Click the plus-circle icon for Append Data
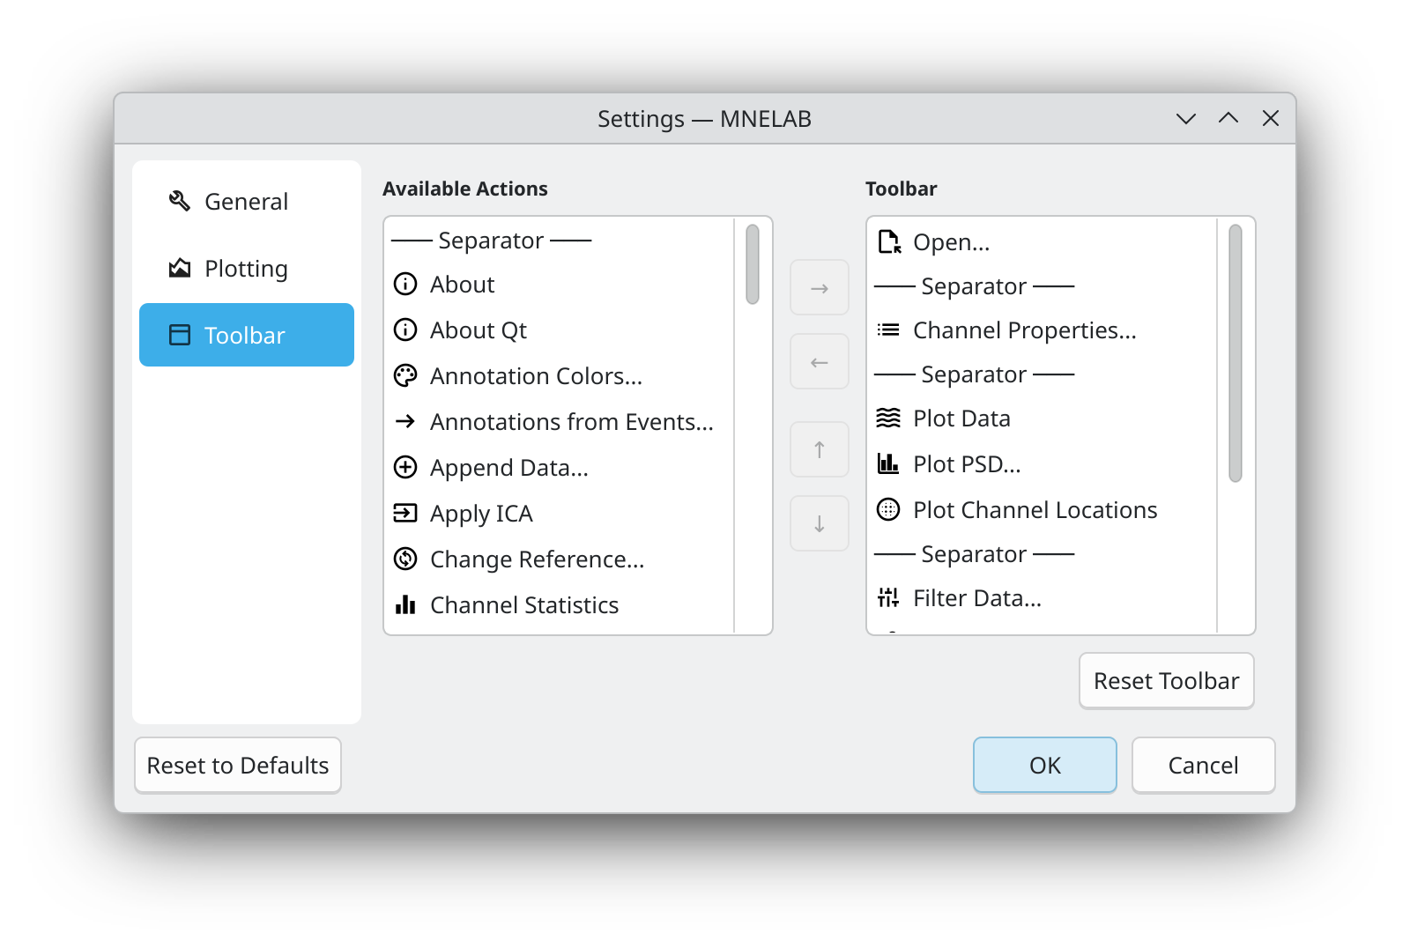Image resolution: width=1410 pixels, height=948 pixels. click(x=405, y=468)
